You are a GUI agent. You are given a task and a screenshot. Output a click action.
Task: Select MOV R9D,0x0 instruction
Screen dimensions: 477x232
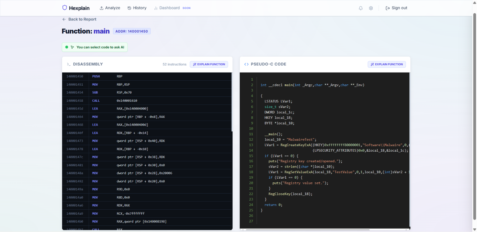tap(147, 189)
